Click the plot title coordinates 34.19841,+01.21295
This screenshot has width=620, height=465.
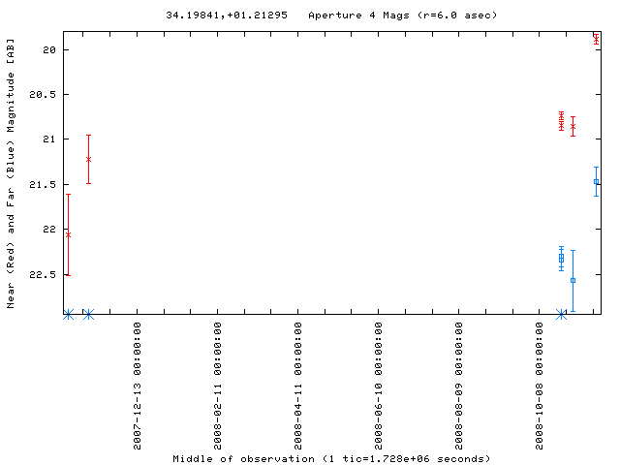pyautogui.click(x=227, y=15)
